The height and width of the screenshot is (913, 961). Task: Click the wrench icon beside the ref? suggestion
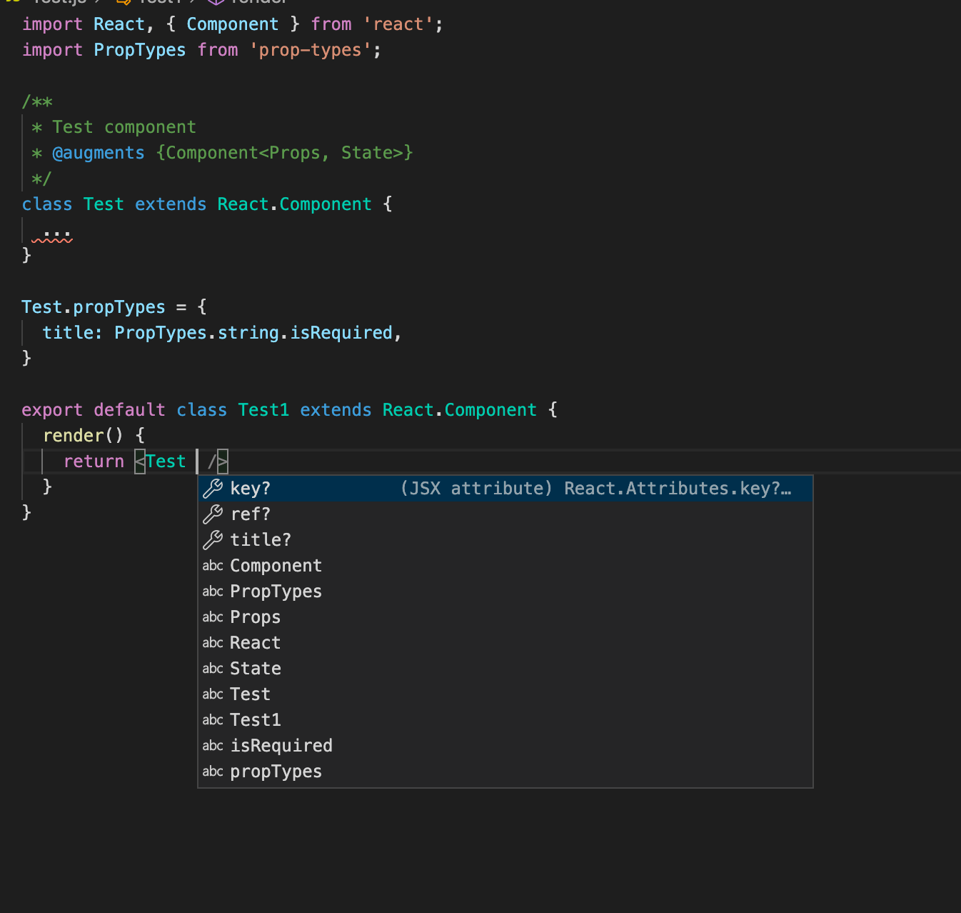pos(212,514)
